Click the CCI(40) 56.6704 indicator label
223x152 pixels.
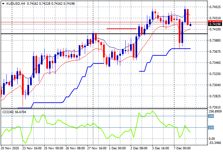14,112
